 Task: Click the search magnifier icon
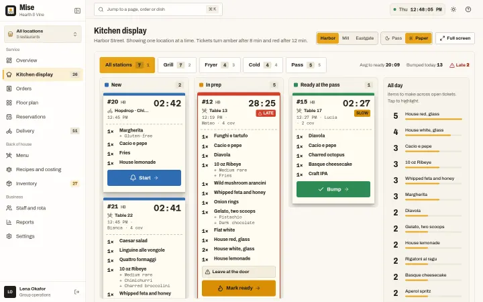point(101,9)
